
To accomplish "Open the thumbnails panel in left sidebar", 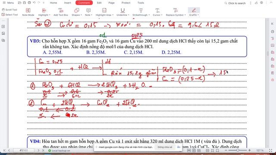I will coord(3,34).
